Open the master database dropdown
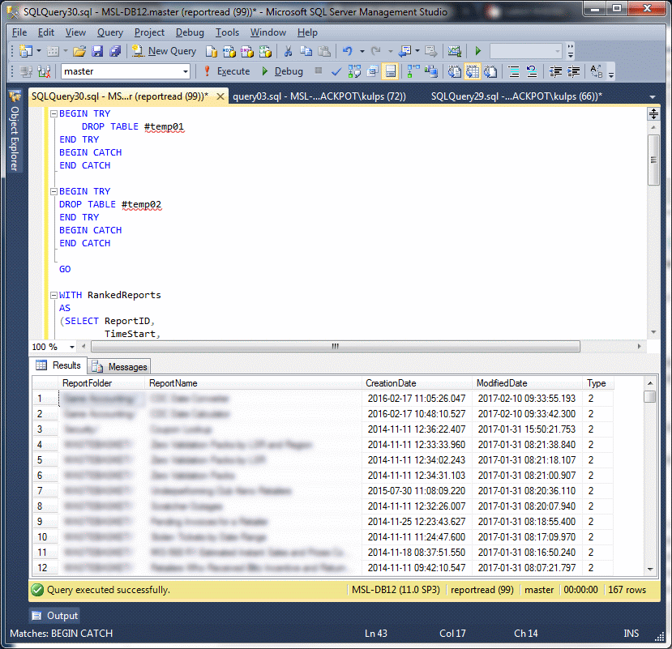The width and height of the screenshot is (672, 649). click(185, 71)
